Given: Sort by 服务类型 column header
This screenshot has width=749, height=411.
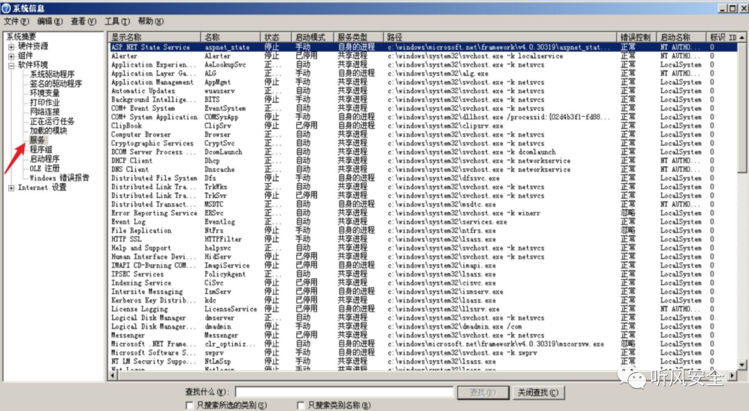Looking at the screenshot, I should click(359, 37).
